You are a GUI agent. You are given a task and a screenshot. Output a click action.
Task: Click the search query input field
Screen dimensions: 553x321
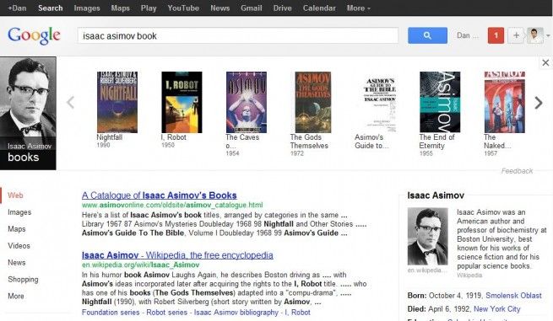click(238, 35)
